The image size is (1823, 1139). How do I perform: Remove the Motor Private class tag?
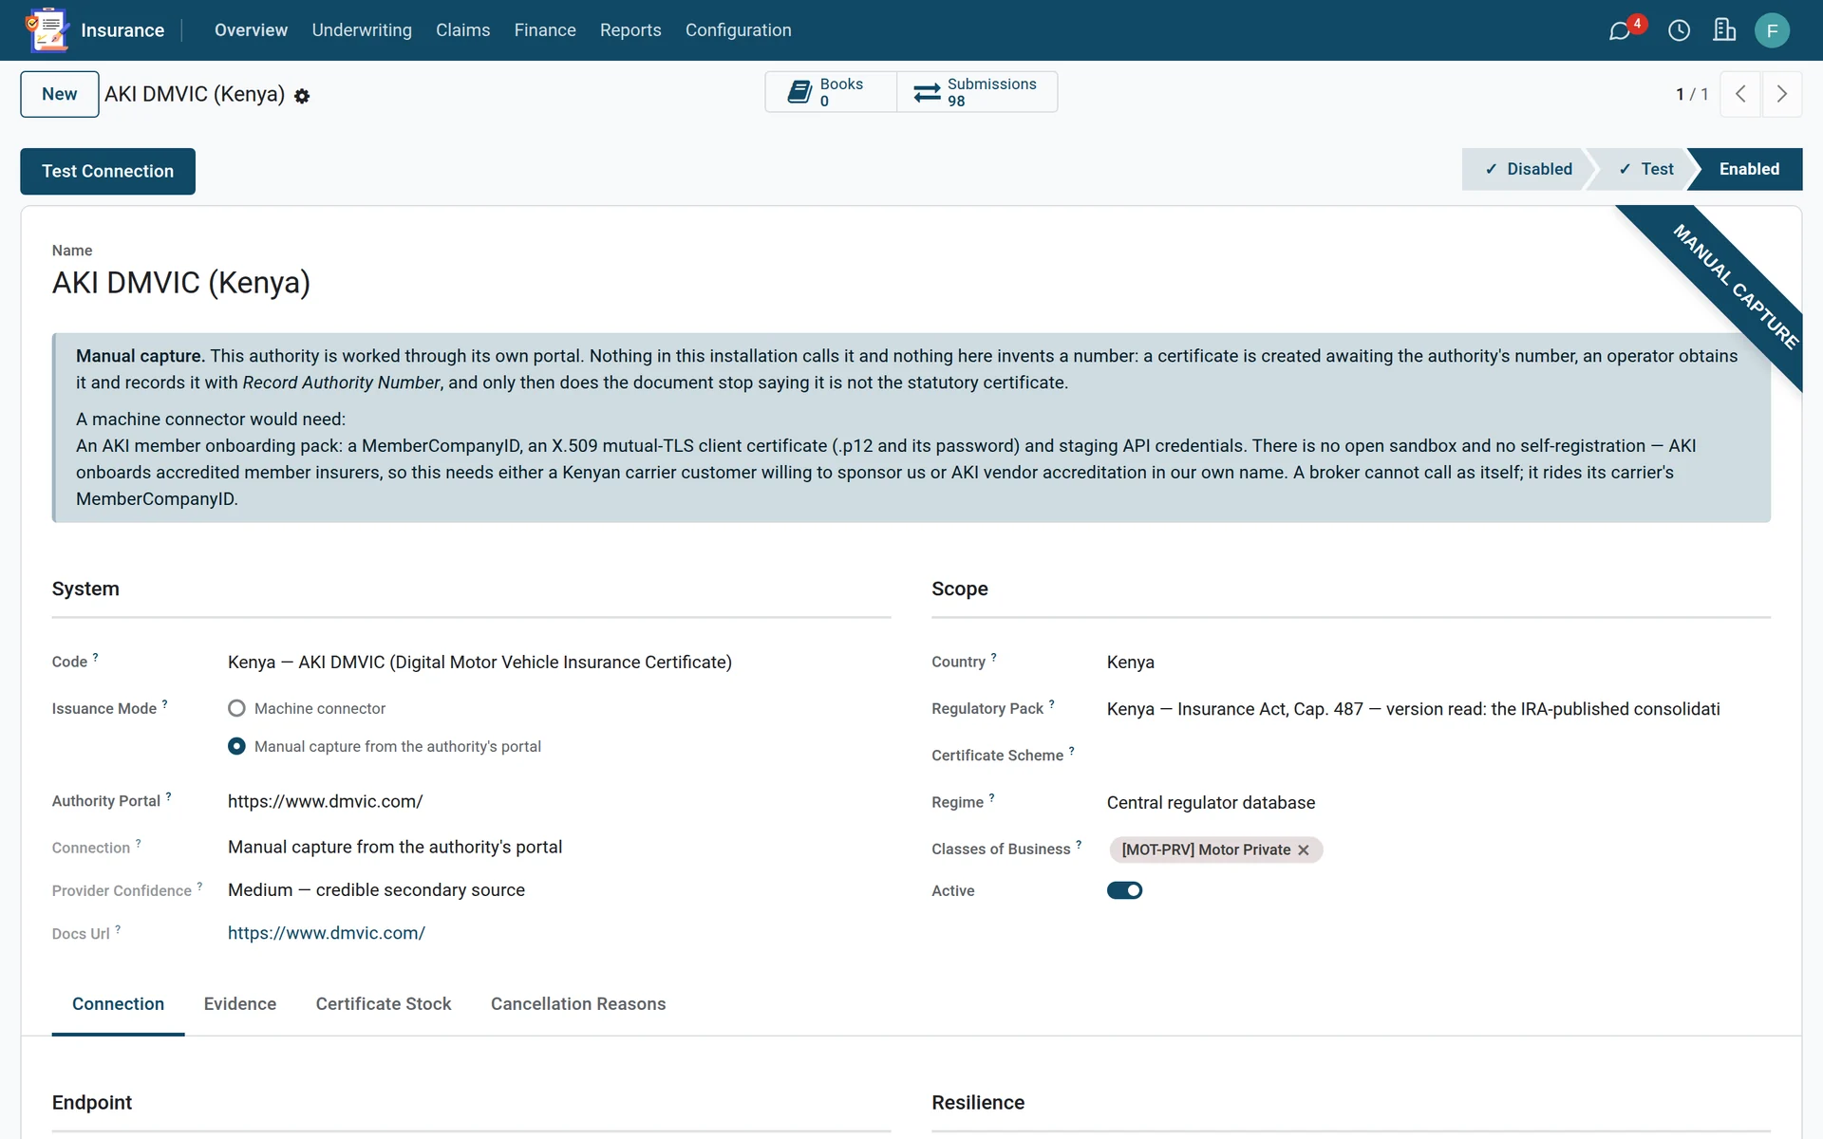click(1304, 850)
